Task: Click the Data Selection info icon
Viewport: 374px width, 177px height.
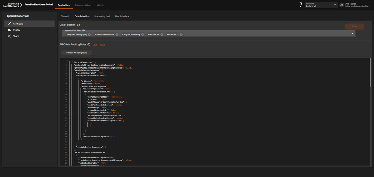Action: (78, 25)
